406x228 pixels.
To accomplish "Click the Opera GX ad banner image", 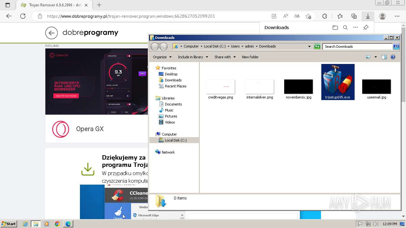I will (96, 82).
